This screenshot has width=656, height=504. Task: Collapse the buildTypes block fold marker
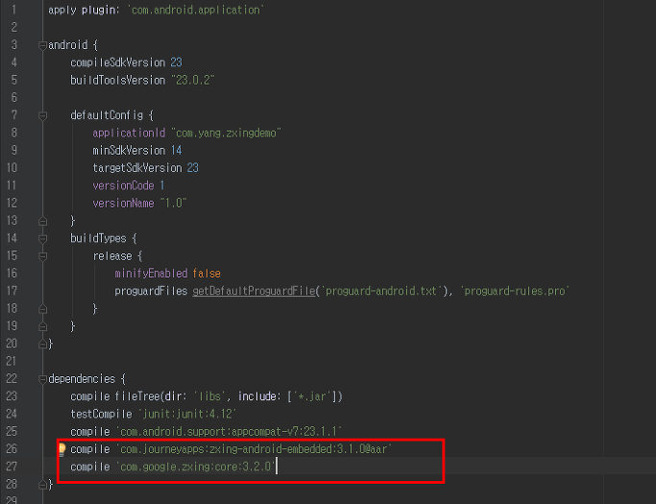42,238
